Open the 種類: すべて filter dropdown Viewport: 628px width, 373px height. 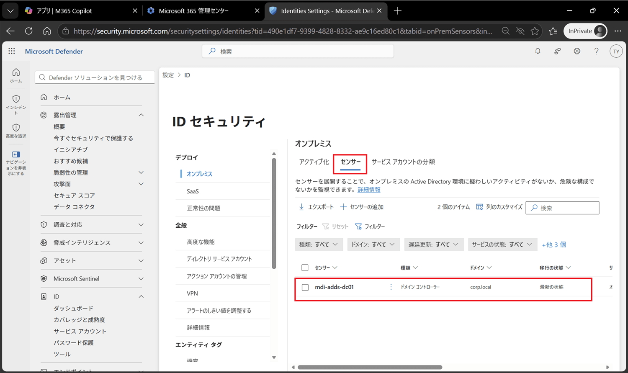(x=319, y=244)
